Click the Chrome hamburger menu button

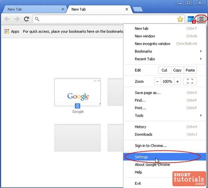(201, 19)
